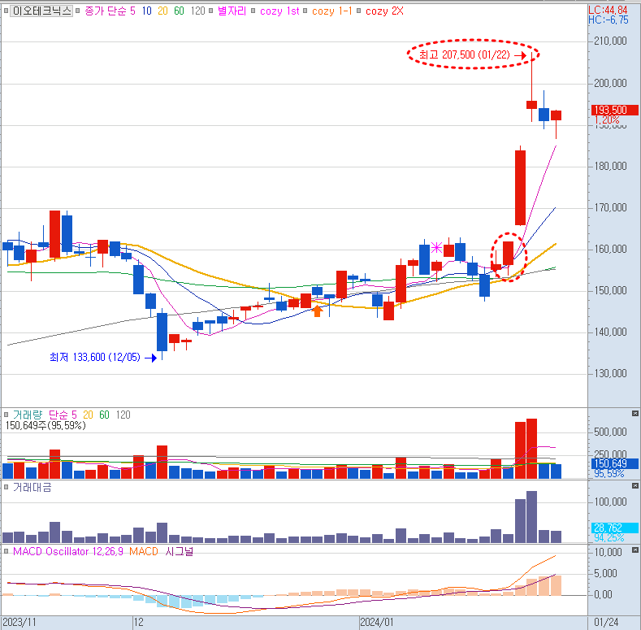This screenshot has height=630, width=641.
Task: Click the 60-day moving average legend in price panel
Action: point(179,11)
